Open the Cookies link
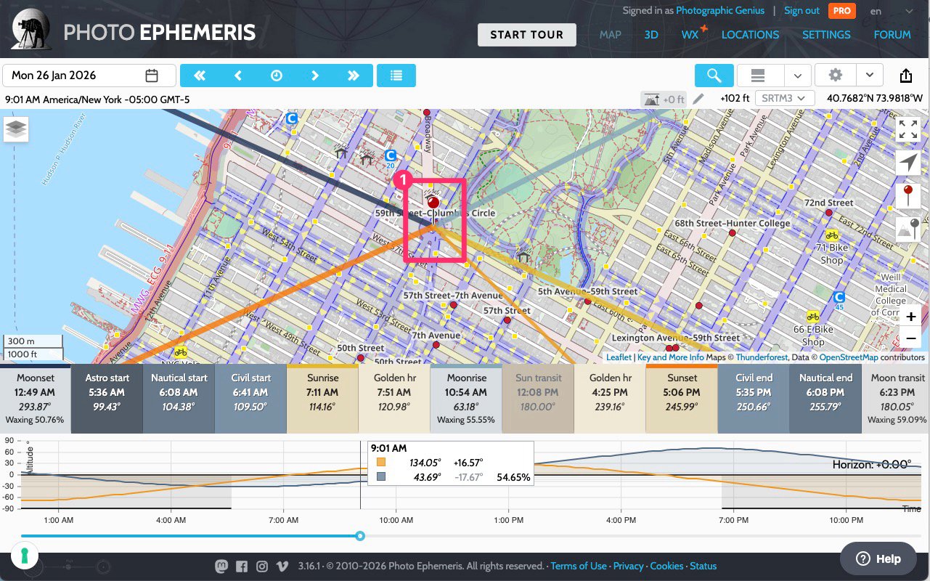 click(666, 566)
